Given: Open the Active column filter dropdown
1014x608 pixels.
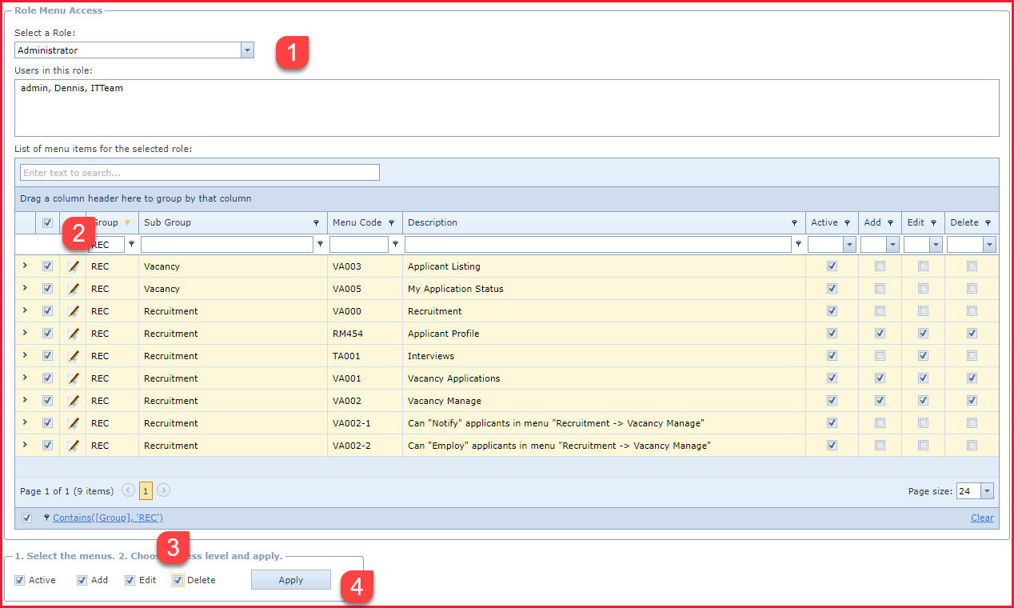Looking at the screenshot, I should coord(849,245).
